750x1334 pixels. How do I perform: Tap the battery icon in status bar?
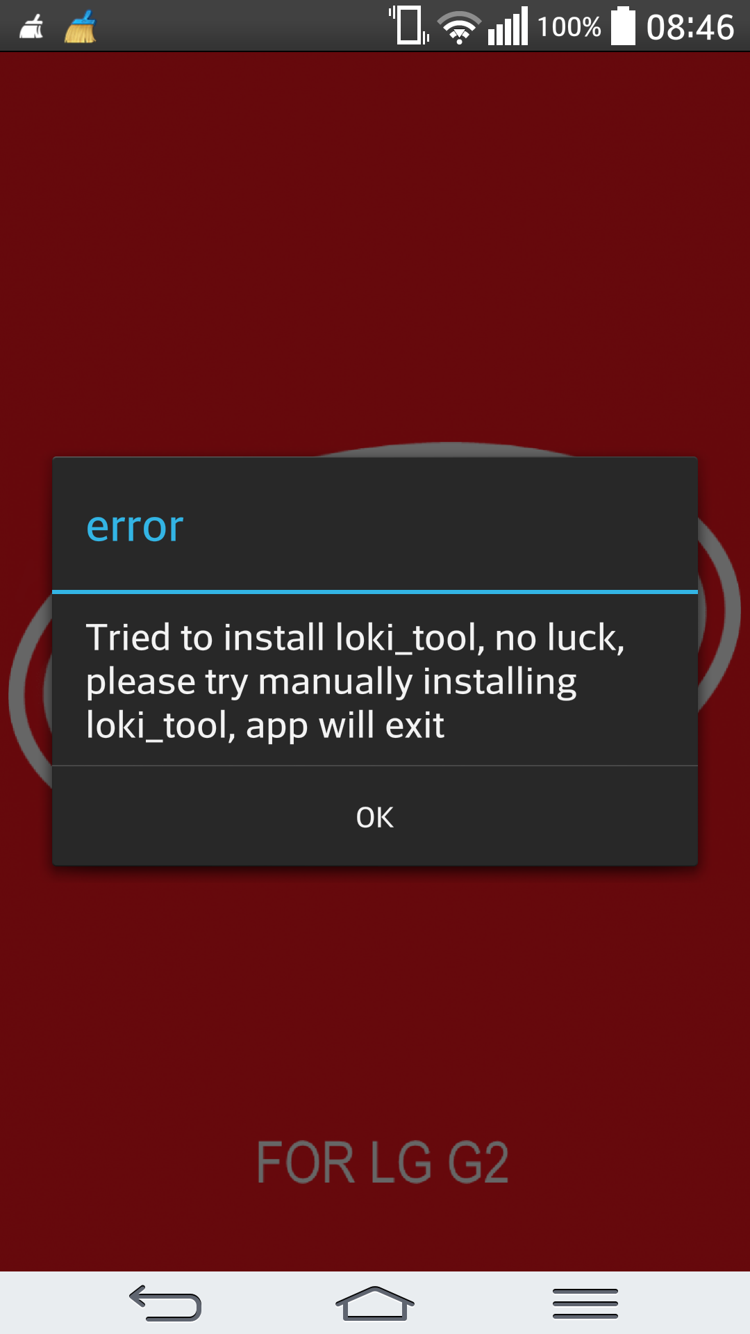tap(623, 26)
